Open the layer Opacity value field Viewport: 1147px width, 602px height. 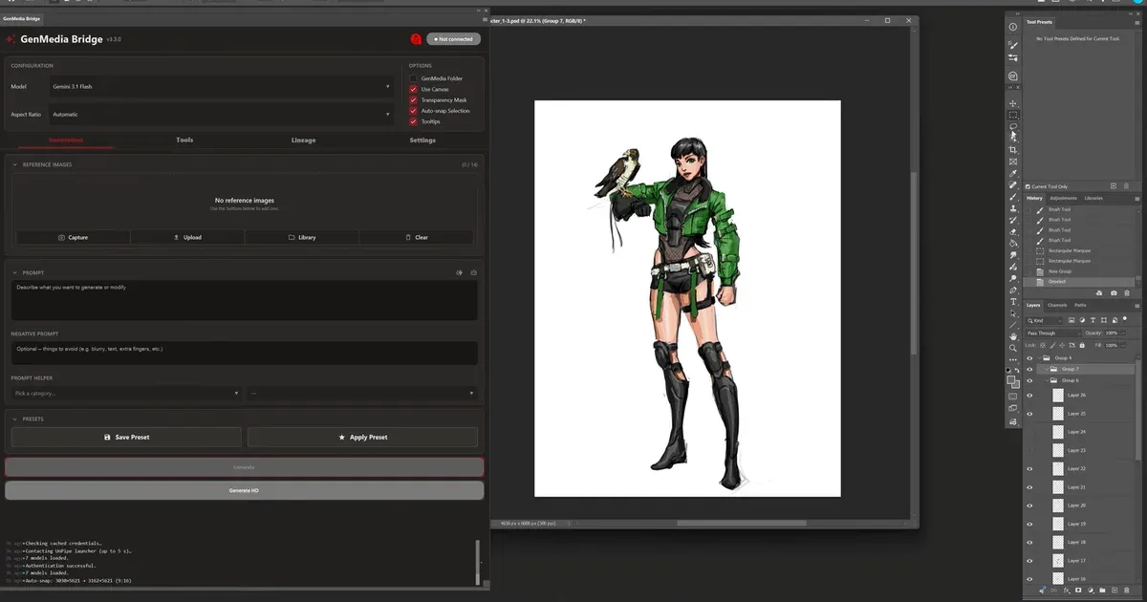tap(1112, 333)
